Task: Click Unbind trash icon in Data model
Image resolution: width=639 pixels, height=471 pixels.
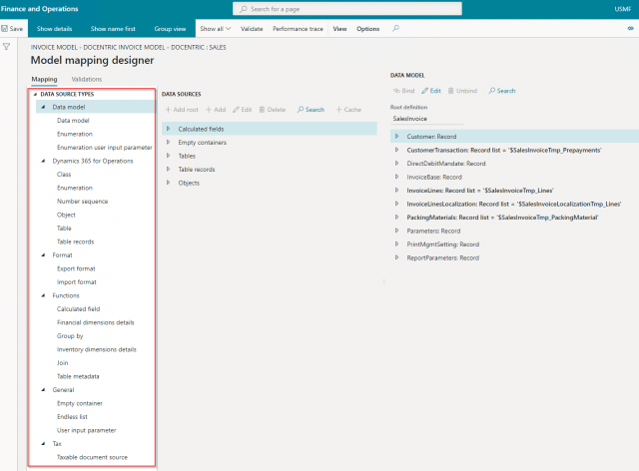Action: 450,91
